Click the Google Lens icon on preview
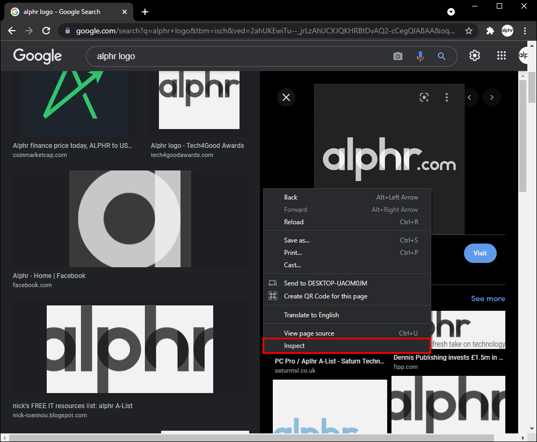The width and height of the screenshot is (537, 442). click(x=424, y=97)
